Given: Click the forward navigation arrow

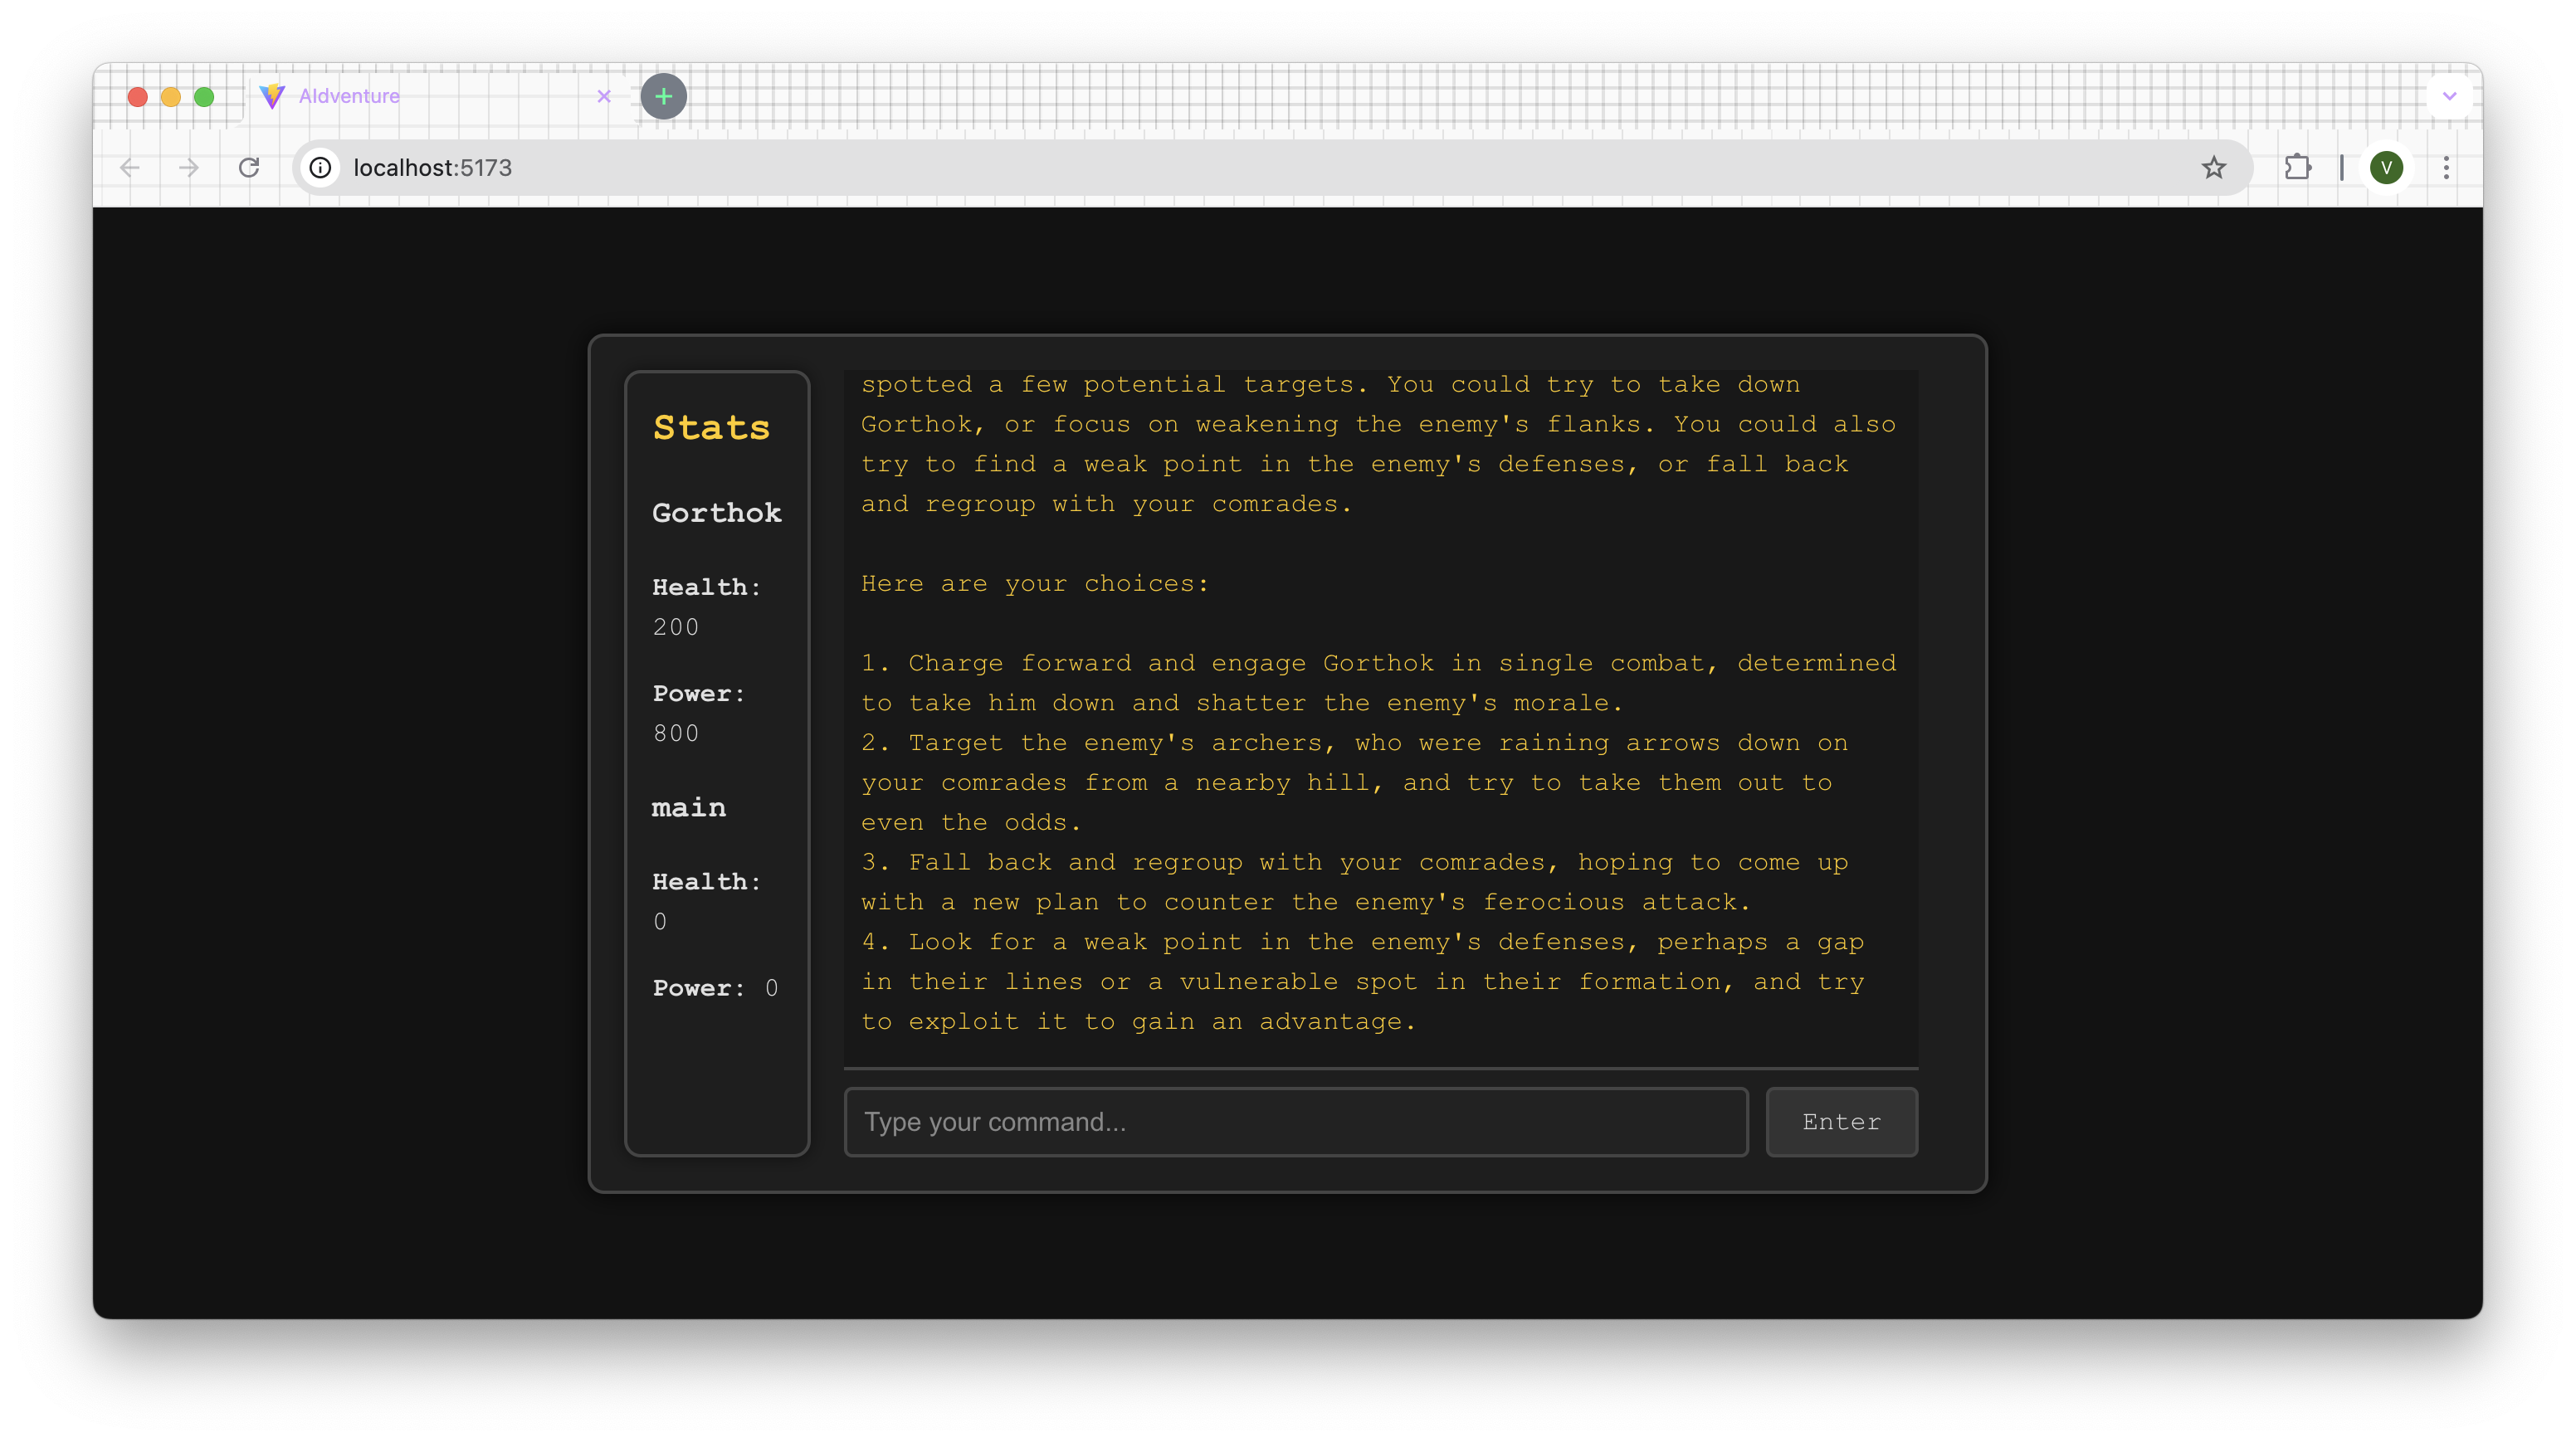Looking at the screenshot, I should [x=188, y=168].
